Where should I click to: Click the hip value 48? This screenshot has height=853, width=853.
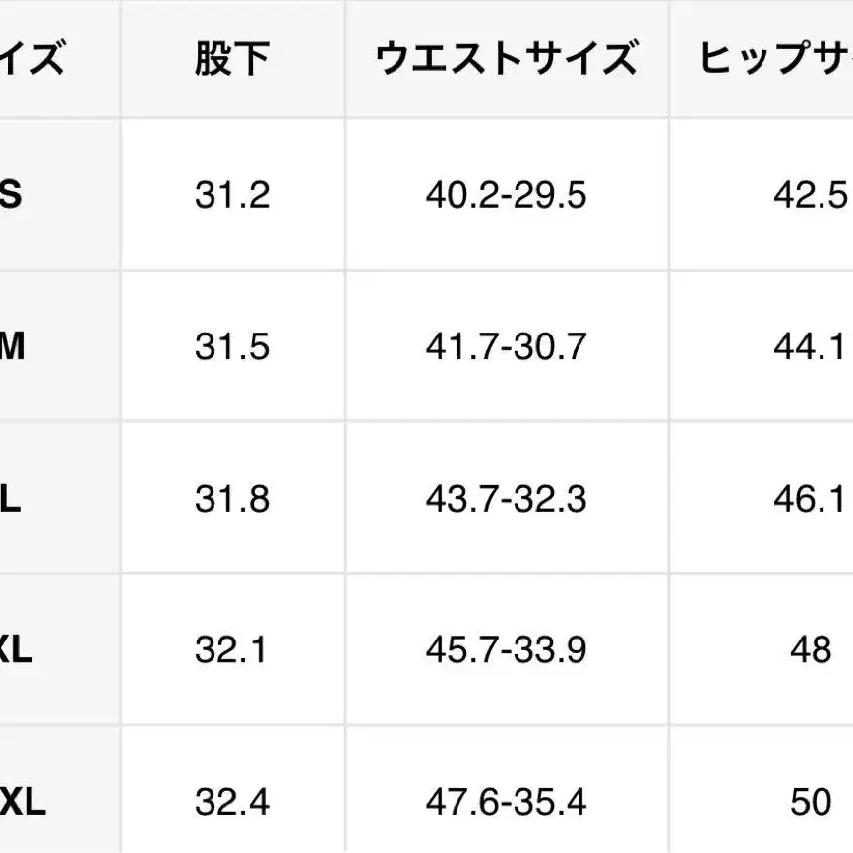(x=811, y=650)
